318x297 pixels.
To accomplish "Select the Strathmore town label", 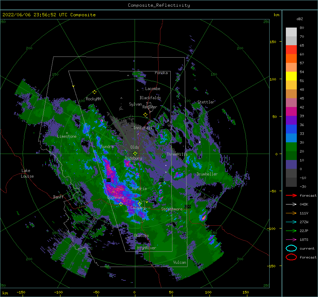I will (x=172, y=209).
